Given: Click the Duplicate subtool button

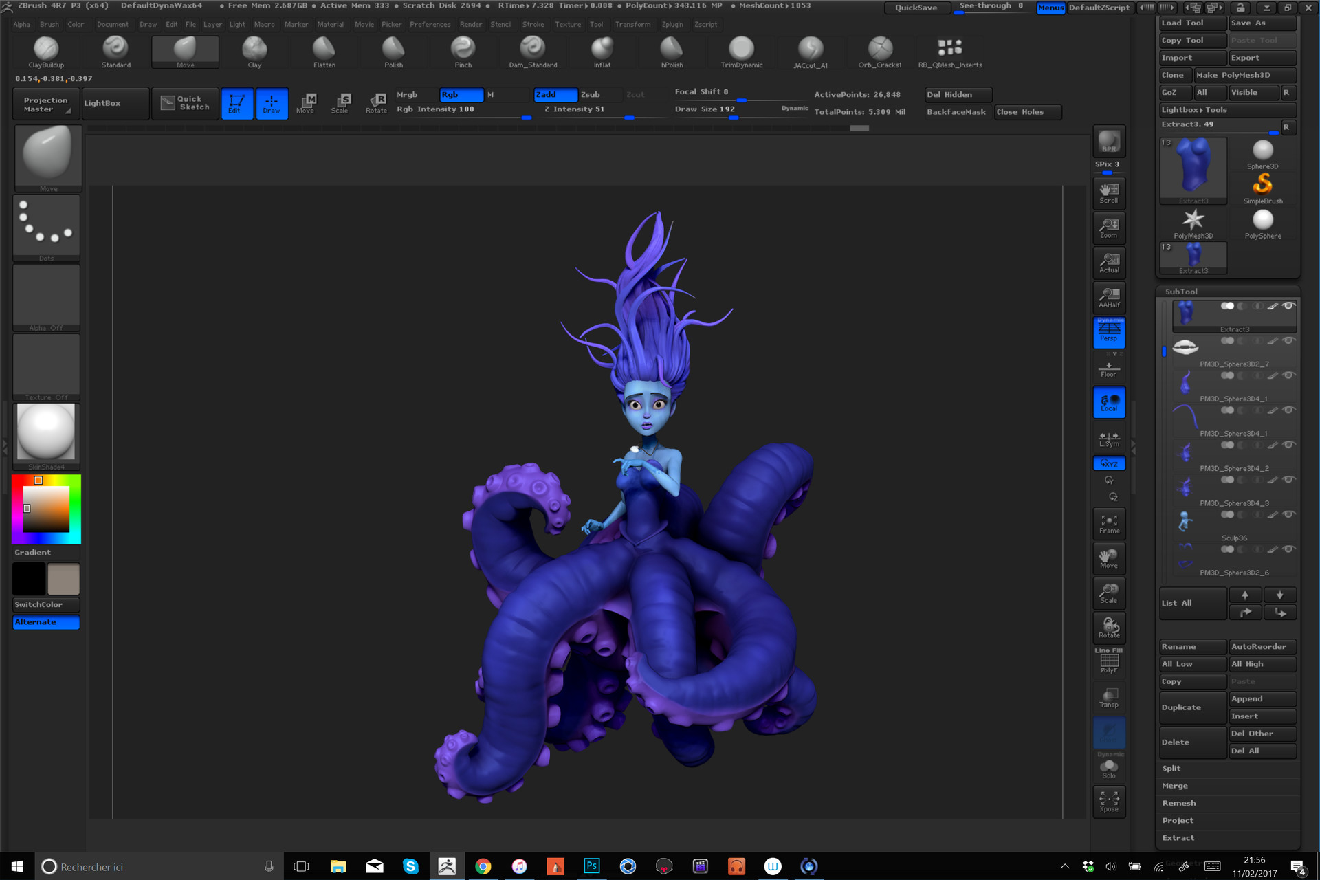Looking at the screenshot, I should point(1193,707).
